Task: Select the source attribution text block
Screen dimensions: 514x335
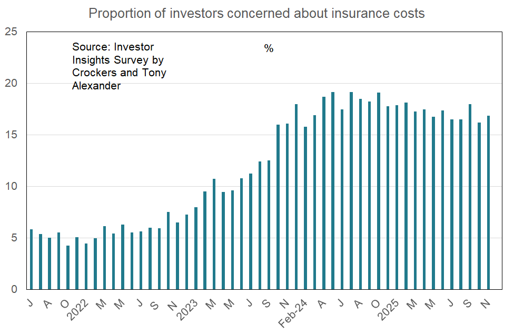Action: coord(119,67)
